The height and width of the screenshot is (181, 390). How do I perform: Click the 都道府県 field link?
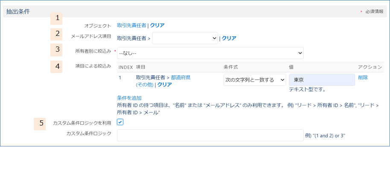point(180,77)
